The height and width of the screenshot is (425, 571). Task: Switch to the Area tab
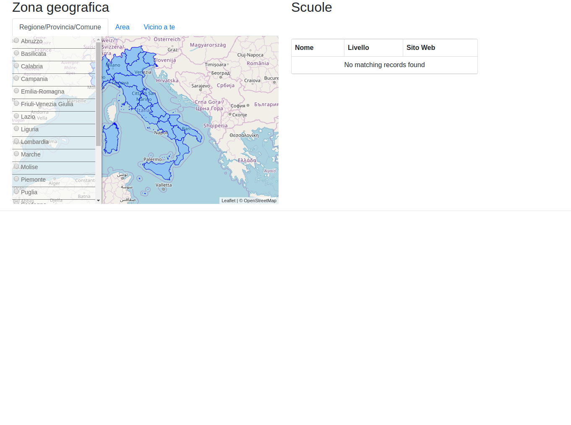pyautogui.click(x=123, y=27)
